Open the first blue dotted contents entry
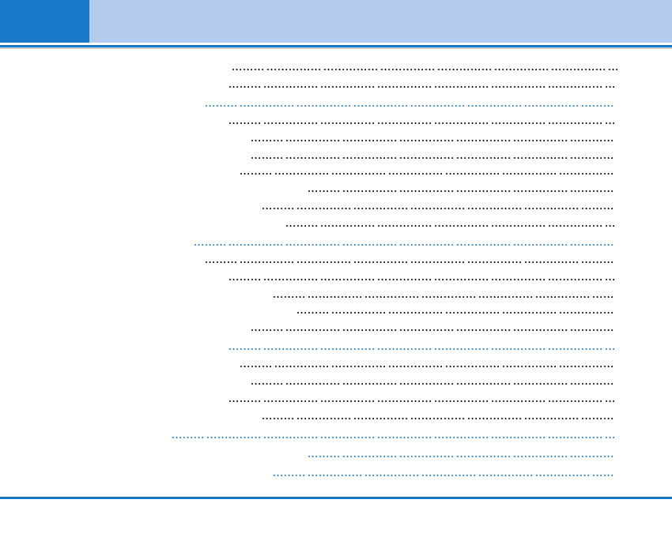 coord(409,104)
